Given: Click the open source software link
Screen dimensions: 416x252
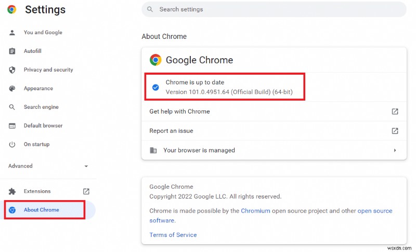Looking at the screenshot, I should (270, 216).
